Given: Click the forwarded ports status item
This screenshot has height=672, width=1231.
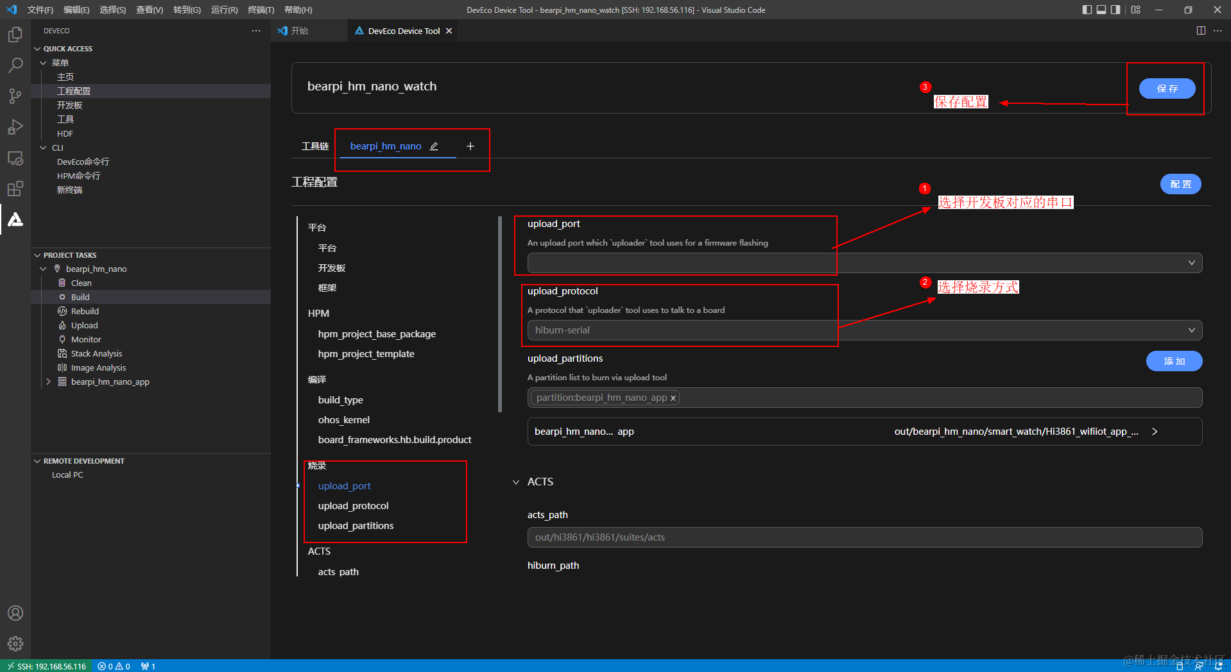Looking at the screenshot, I should click(x=148, y=666).
